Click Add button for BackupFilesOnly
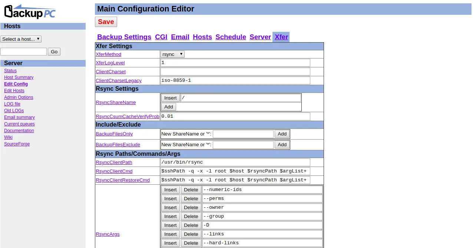This screenshot has height=248, width=473. (282, 134)
